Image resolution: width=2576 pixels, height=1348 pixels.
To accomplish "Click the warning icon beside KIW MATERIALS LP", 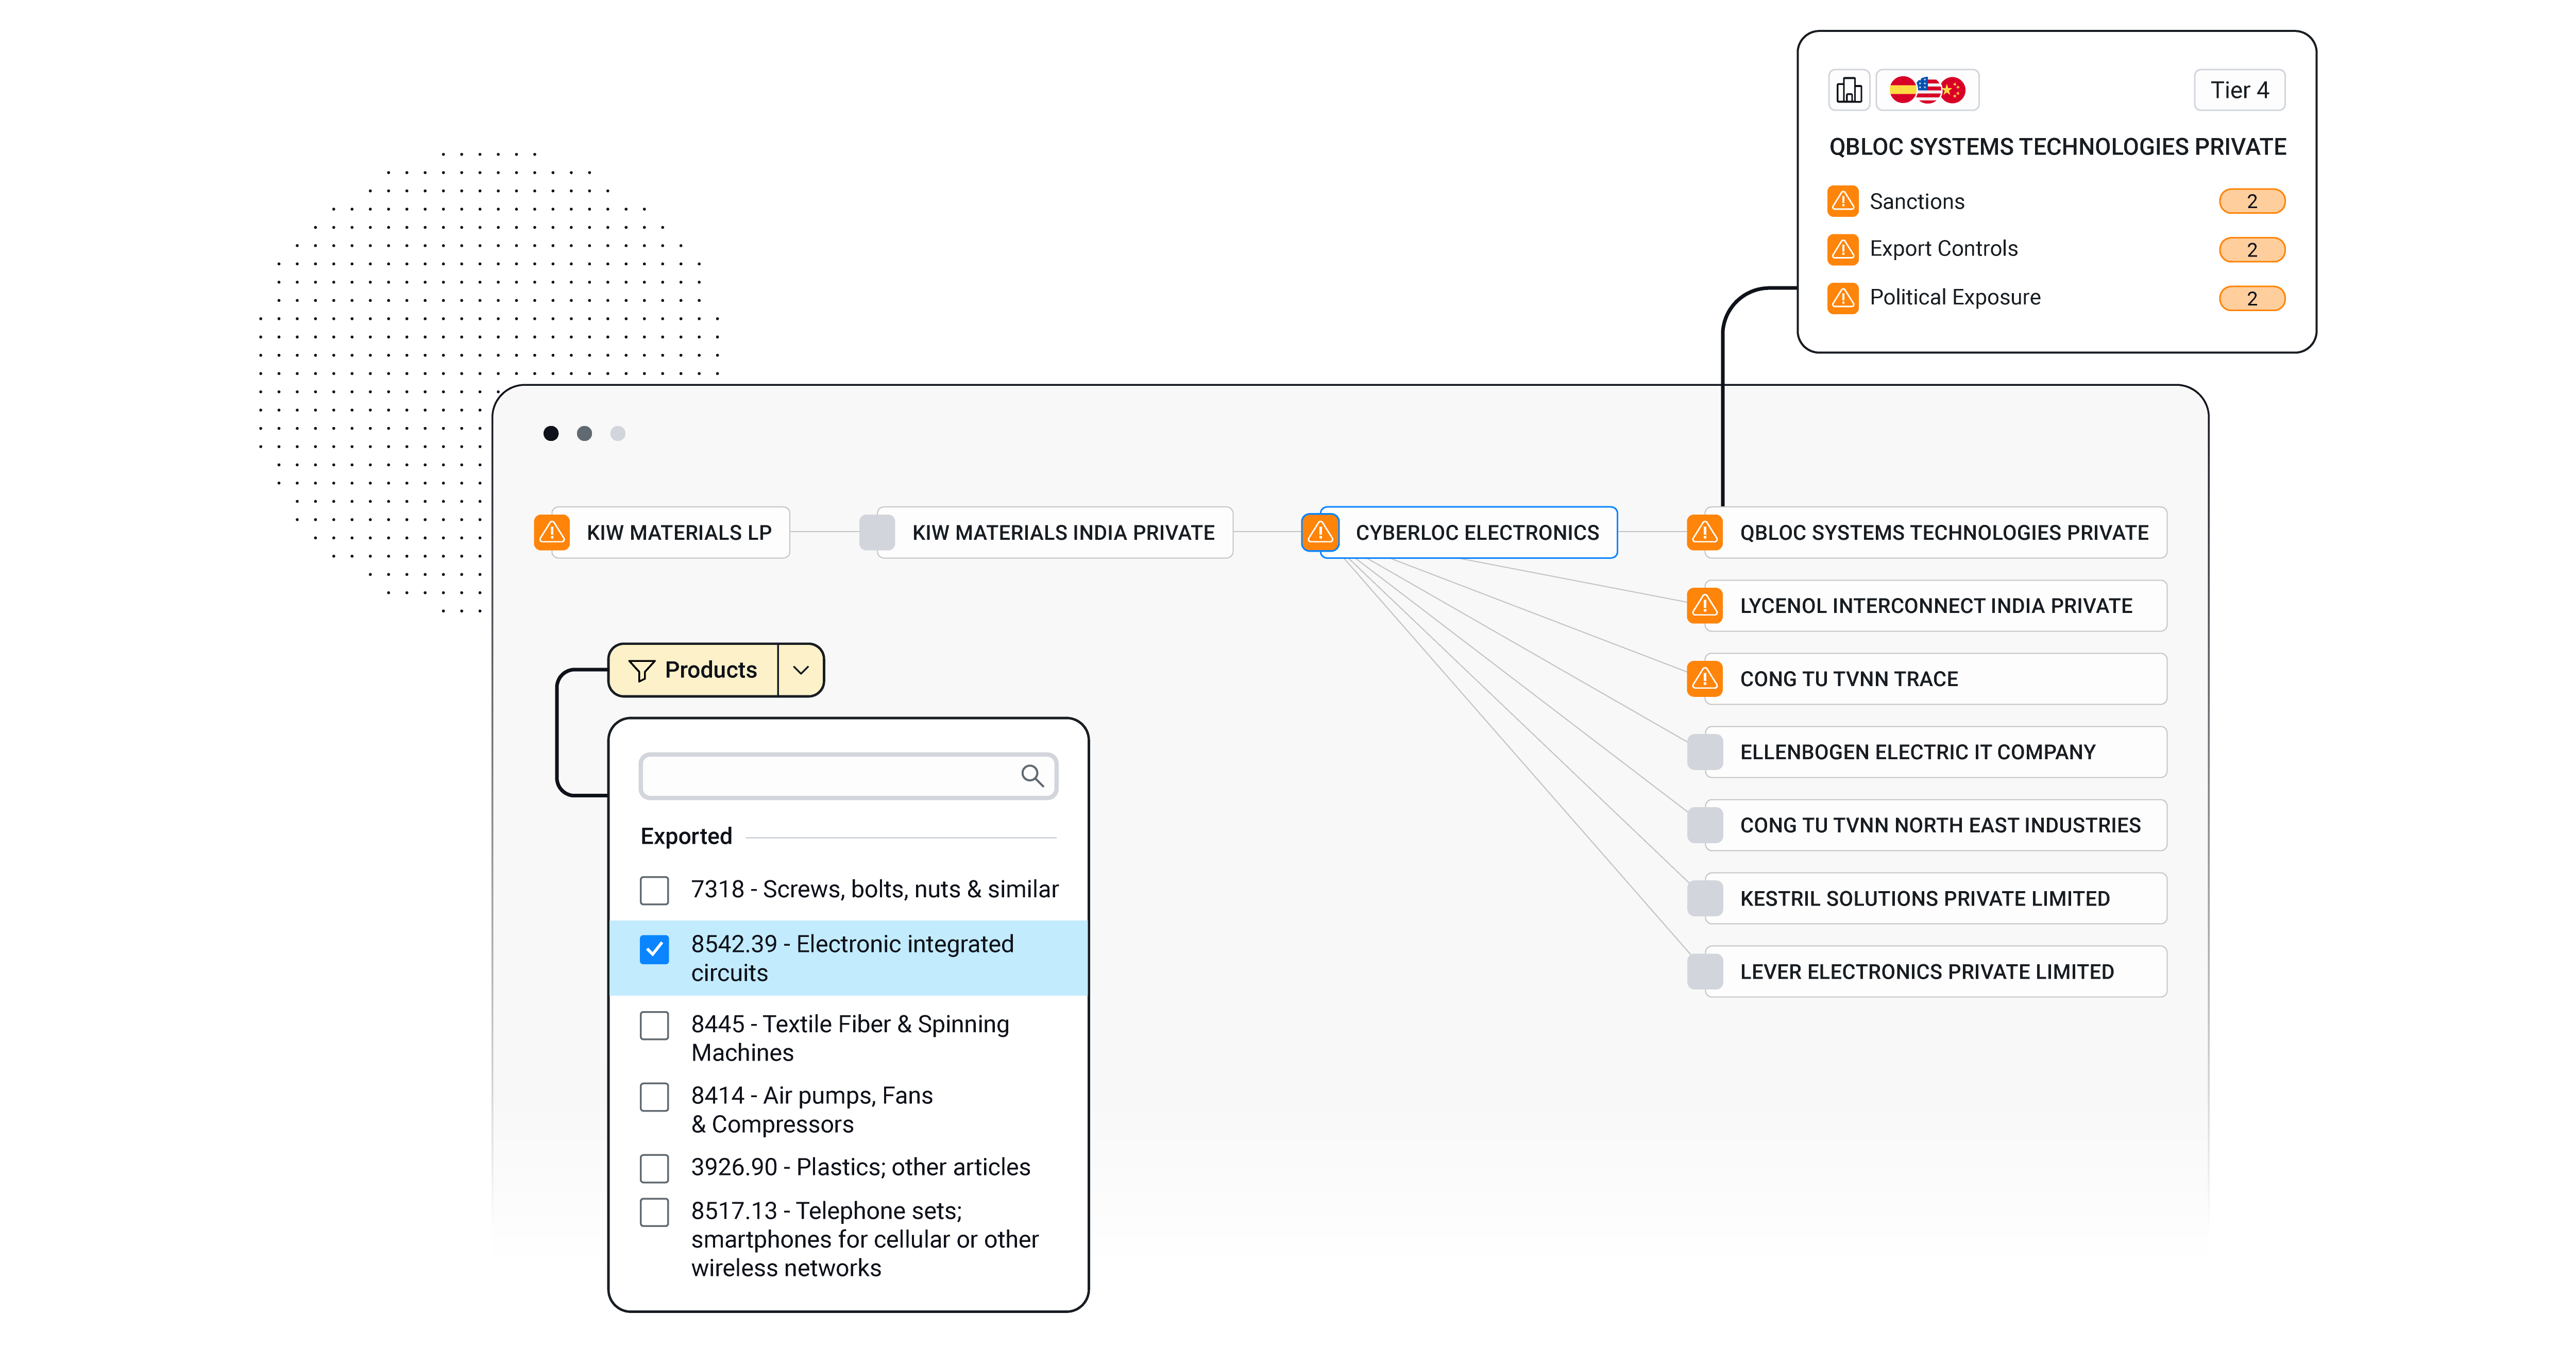I will 552,532.
